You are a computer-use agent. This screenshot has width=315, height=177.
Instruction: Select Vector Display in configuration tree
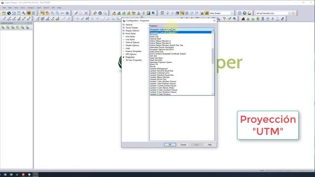coord(132,28)
